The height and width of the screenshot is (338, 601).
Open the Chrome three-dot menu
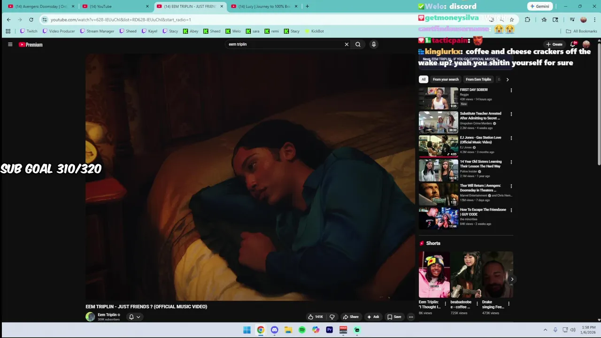click(594, 20)
